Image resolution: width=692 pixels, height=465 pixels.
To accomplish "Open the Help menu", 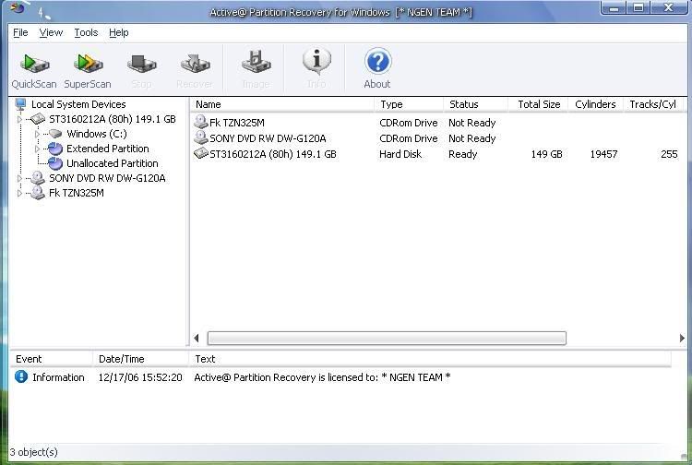I will [119, 32].
